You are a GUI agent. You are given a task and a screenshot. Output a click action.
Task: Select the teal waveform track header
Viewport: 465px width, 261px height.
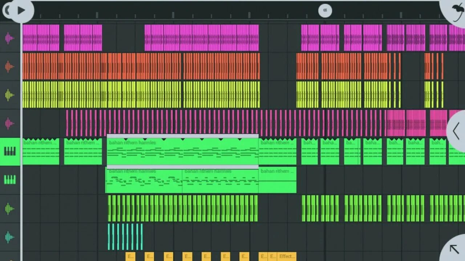[10, 237]
